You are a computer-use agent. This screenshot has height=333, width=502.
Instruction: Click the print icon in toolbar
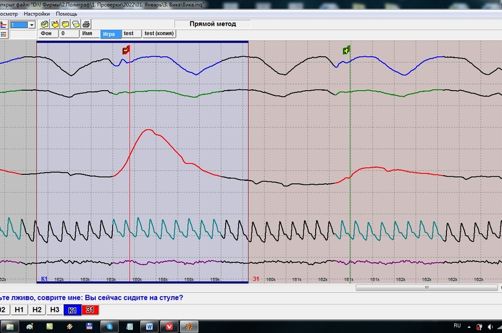tap(86, 24)
